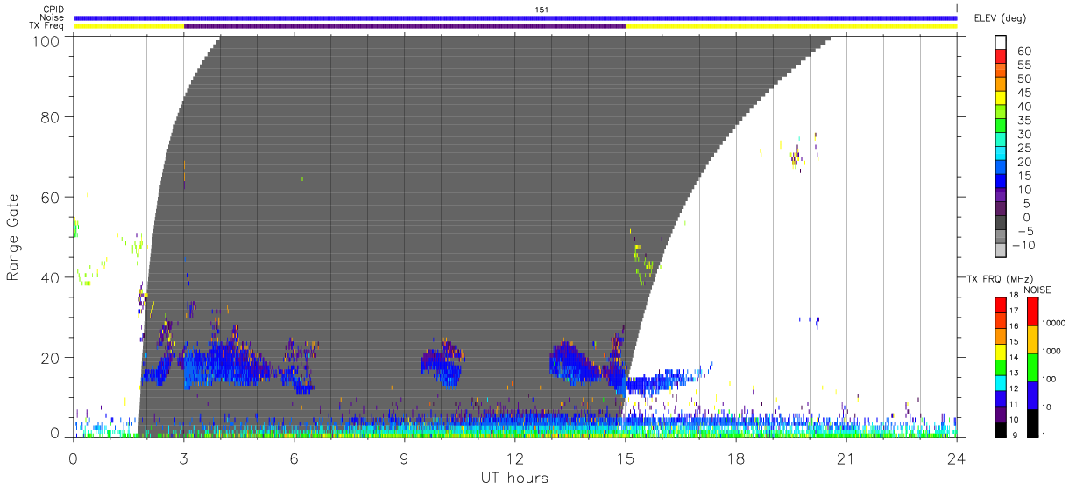
Task: Click the 9 tick on UT hours axis
Action: 405,458
